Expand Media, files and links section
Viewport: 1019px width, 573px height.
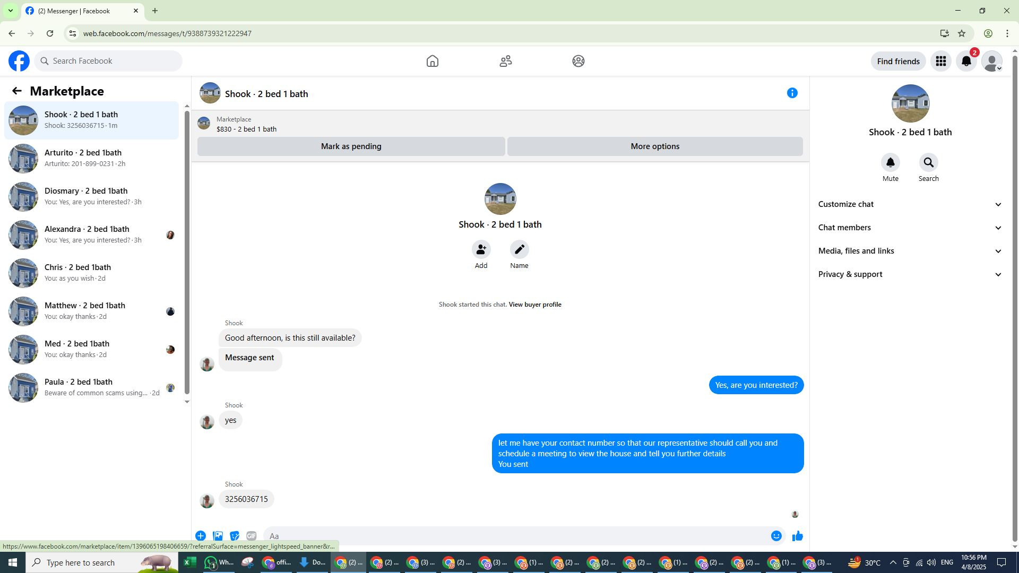coord(910,251)
